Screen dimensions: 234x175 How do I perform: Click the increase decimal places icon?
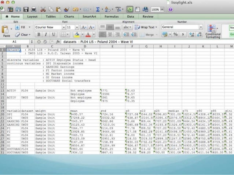pyautogui.click(x=192, y=34)
